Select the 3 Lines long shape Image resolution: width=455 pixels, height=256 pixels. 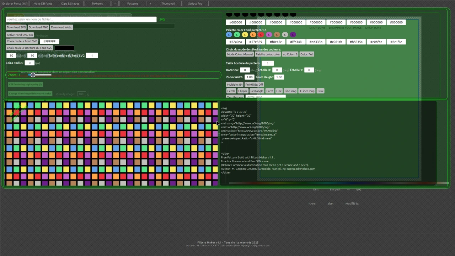[306, 91]
